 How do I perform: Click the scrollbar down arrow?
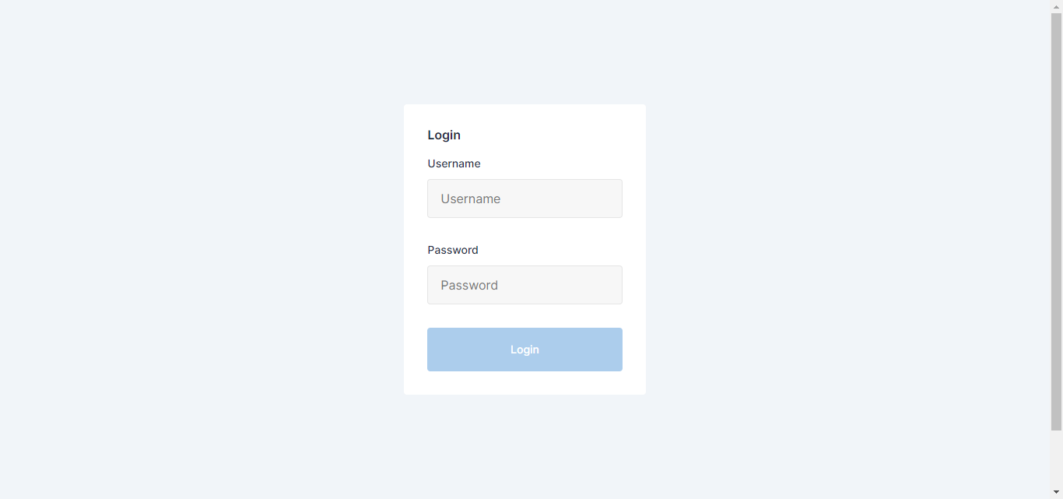[x=1056, y=492]
